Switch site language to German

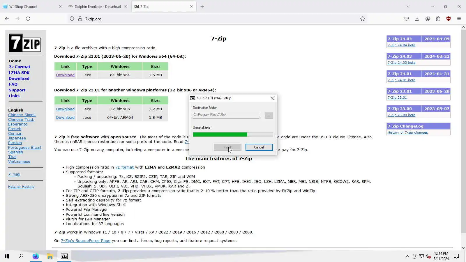15,133
